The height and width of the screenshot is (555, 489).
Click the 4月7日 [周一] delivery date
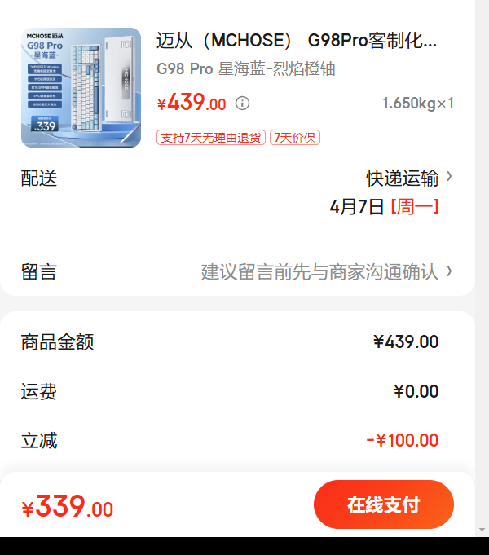pyautogui.click(x=385, y=207)
